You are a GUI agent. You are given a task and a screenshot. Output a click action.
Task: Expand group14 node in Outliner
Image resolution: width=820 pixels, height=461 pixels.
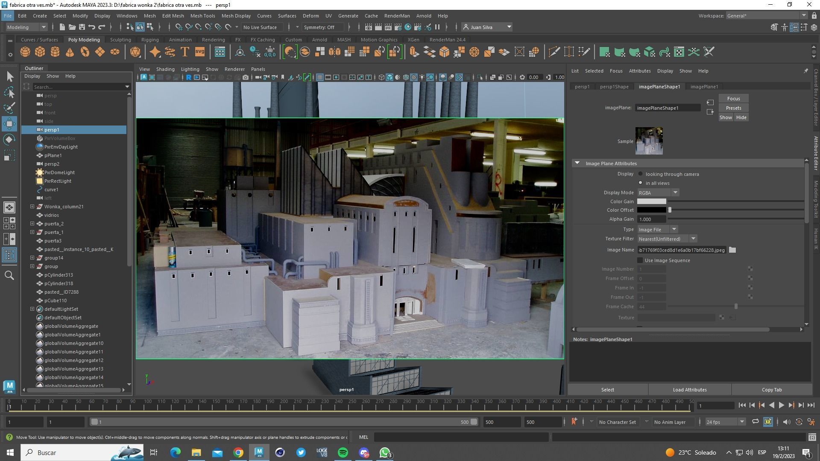click(x=32, y=258)
